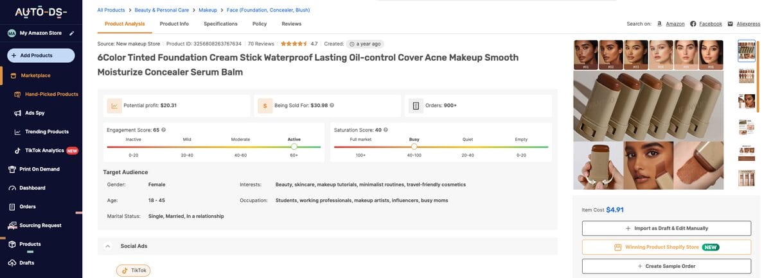The height and width of the screenshot is (278, 771).
Task: Select the fourth product thumbnail in gallery strip
Action: (x=747, y=127)
